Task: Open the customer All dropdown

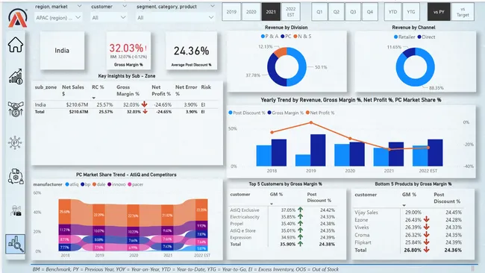Action: (109, 18)
